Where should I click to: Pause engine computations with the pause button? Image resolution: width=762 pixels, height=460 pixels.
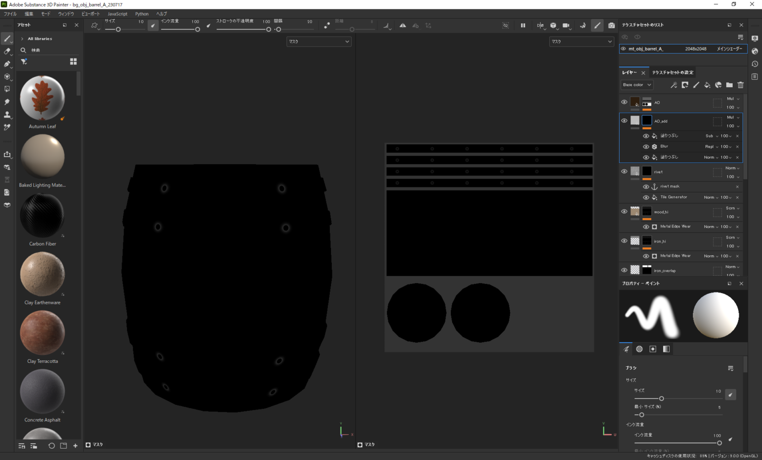[523, 25]
